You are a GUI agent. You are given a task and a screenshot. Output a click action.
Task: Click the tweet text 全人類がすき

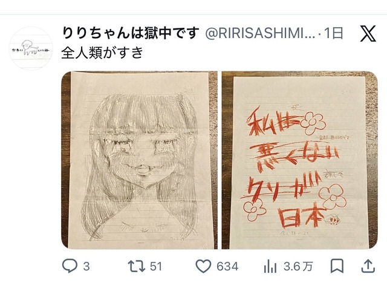pyautogui.click(x=102, y=53)
